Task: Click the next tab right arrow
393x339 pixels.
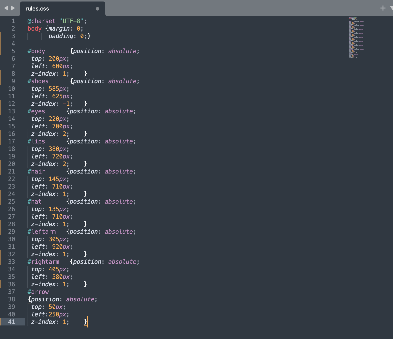Action: click(13, 8)
